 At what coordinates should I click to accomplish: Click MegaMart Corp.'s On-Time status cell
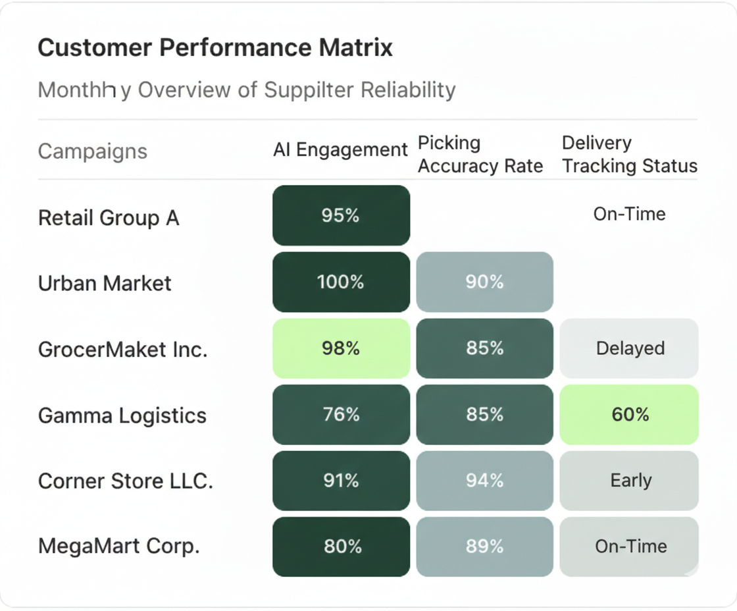coord(629,546)
